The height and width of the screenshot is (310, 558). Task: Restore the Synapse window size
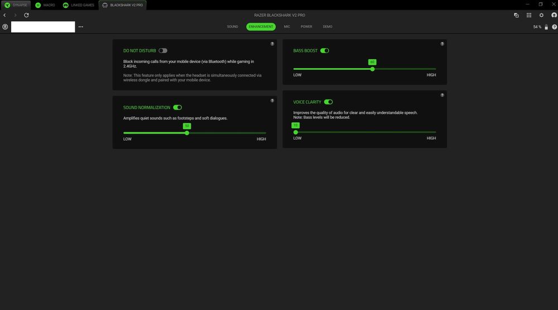pos(541,4)
